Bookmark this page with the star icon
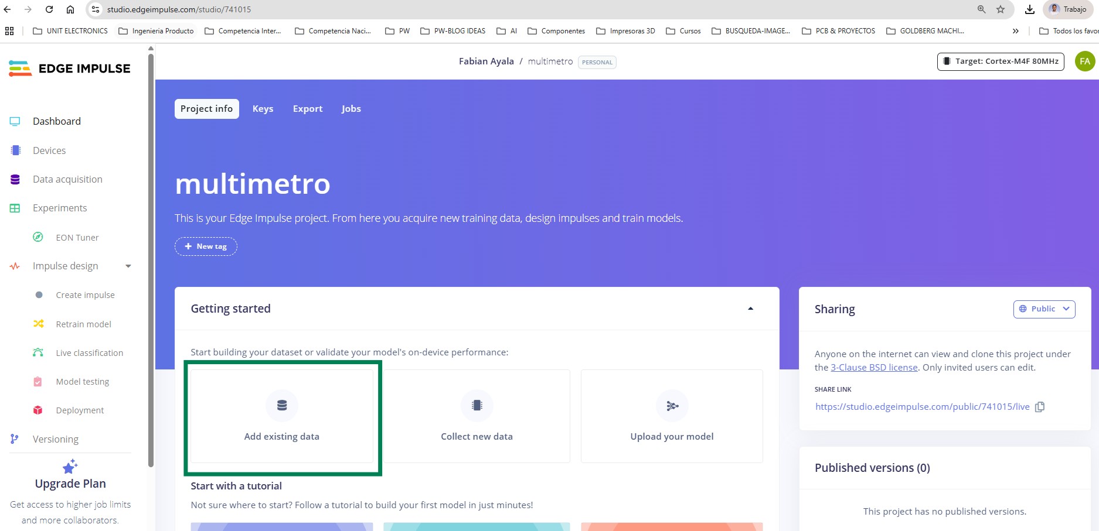The width and height of the screenshot is (1099, 531). pos(1001,9)
